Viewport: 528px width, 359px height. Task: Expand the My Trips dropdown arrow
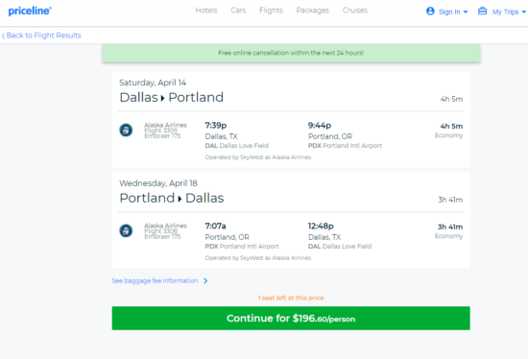click(523, 12)
